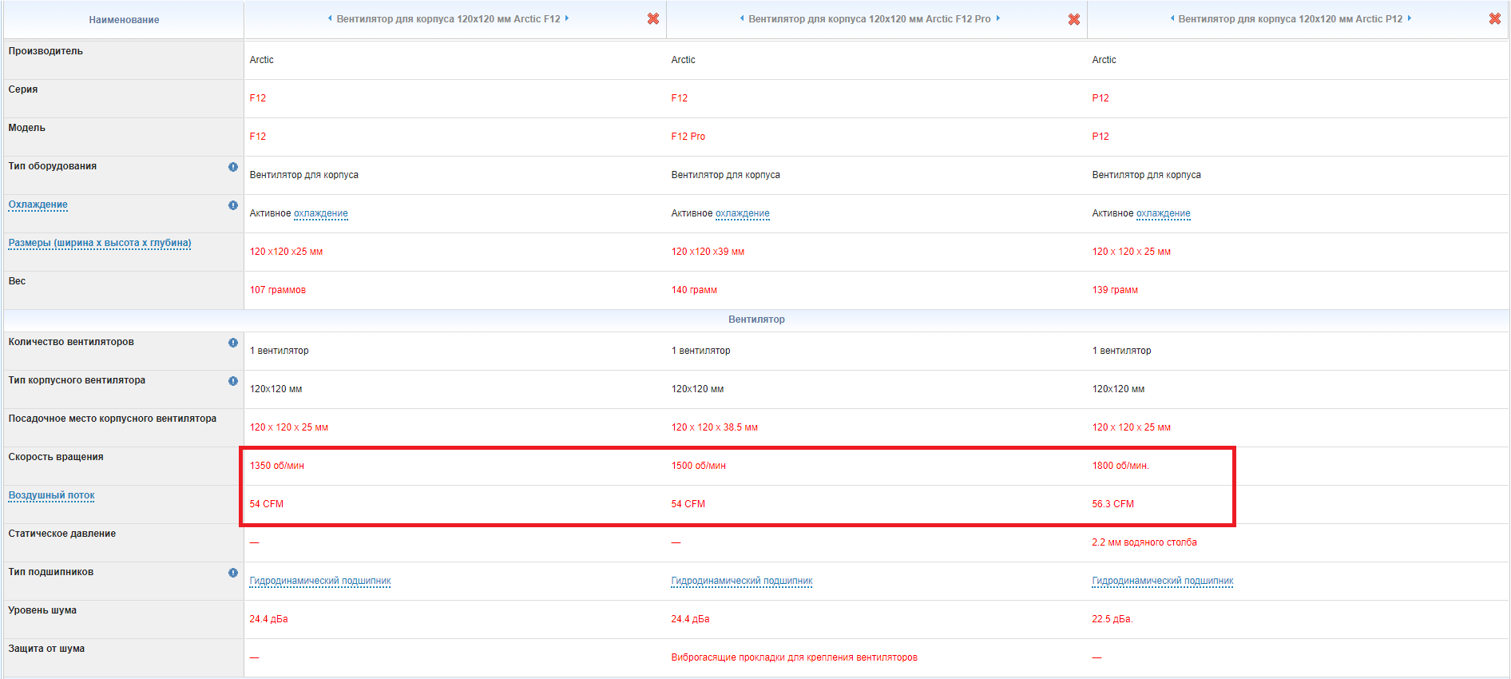The image size is (1511, 679).
Task: Select model value F12 Pro
Action: click(x=688, y=137)
